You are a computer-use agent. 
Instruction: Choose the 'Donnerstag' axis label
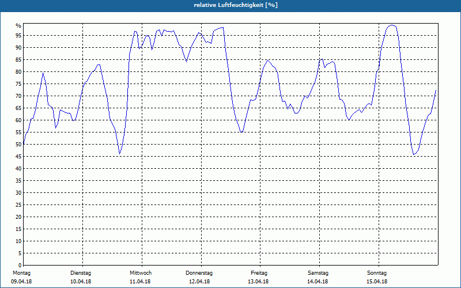pos(199,273)
